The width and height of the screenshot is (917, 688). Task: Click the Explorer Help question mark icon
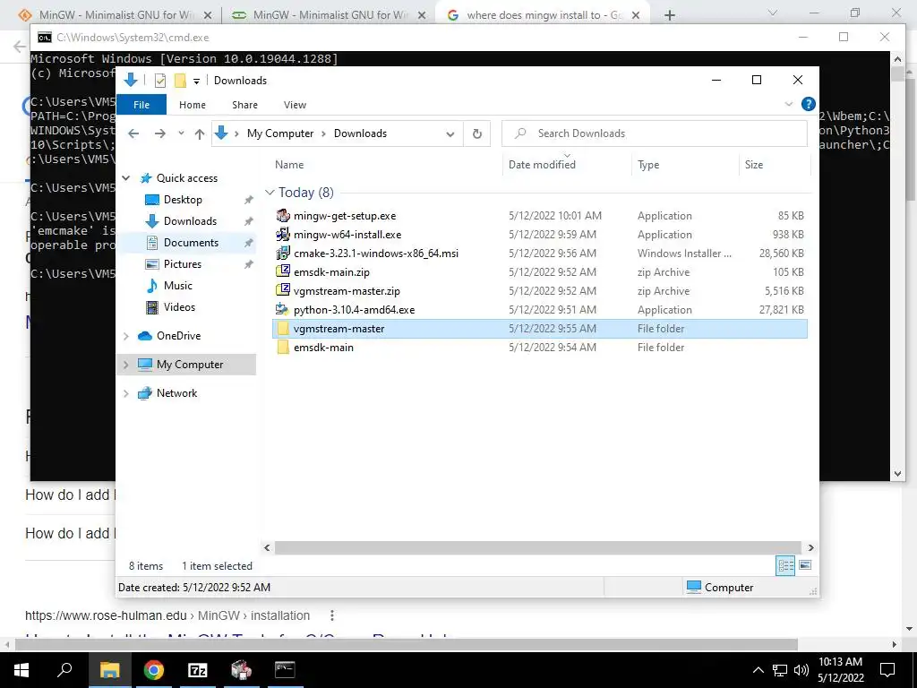[809, 104]
